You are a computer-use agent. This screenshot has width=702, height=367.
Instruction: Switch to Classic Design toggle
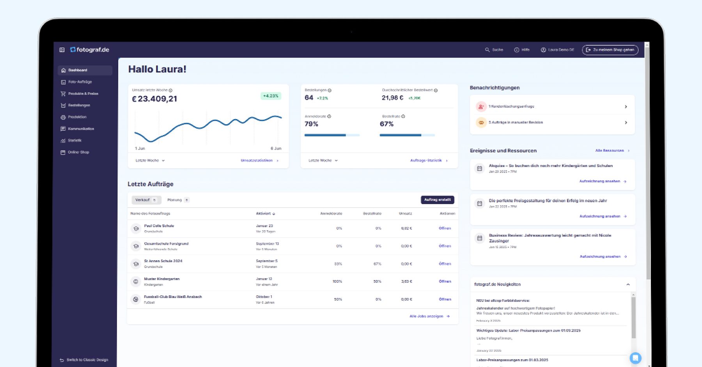(x=84, y=360)
